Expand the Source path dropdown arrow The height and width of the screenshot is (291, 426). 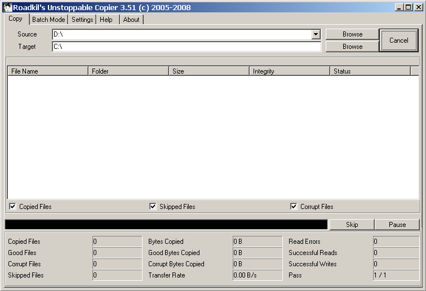click(x=316, y=34)
